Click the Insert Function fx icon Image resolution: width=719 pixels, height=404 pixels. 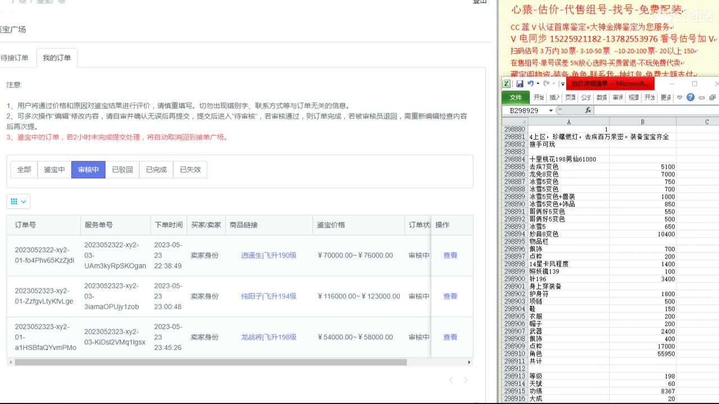click(588, 110)
